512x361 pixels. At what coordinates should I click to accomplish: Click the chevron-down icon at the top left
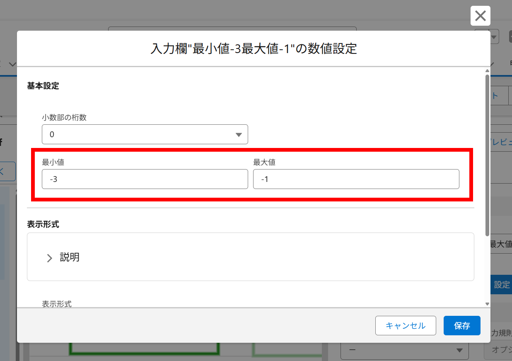12,65
